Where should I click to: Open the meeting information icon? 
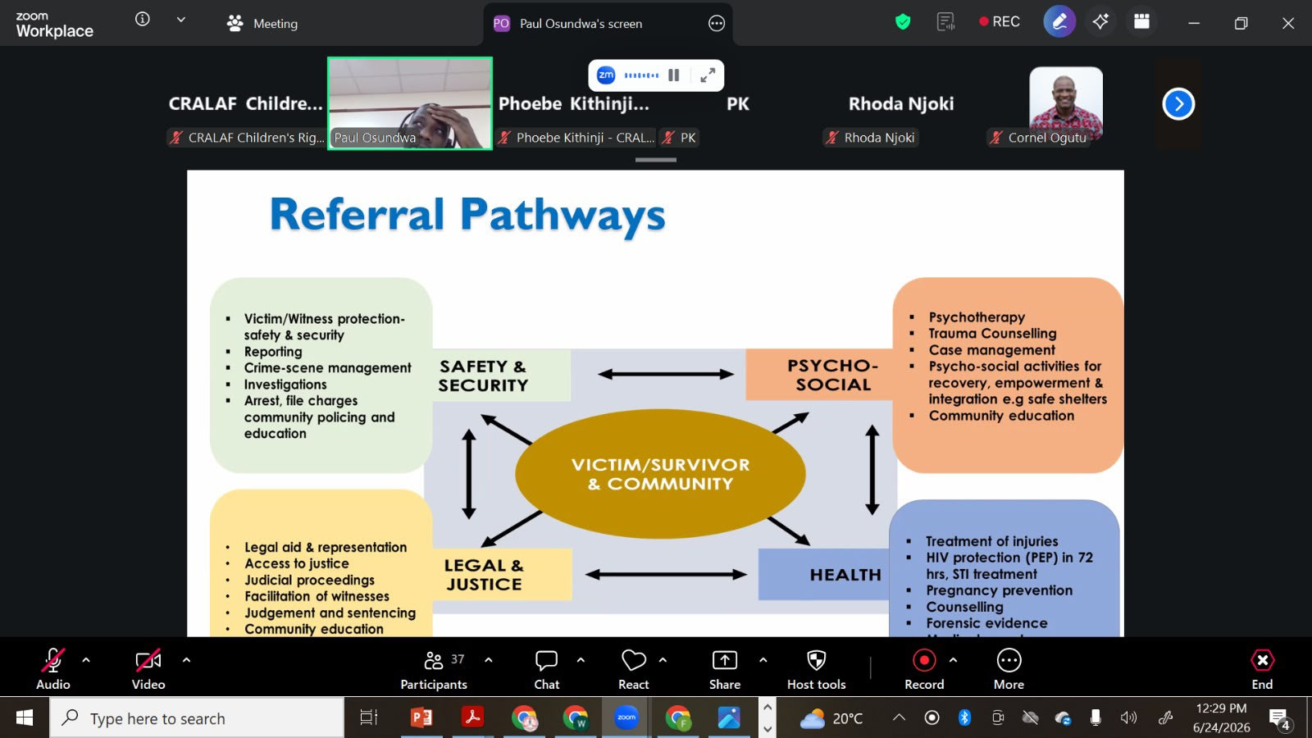click(143, 19)
